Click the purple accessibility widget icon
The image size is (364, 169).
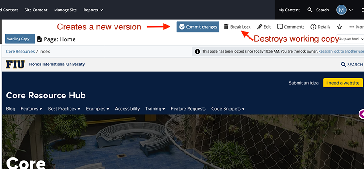click(x=361, y=114)
